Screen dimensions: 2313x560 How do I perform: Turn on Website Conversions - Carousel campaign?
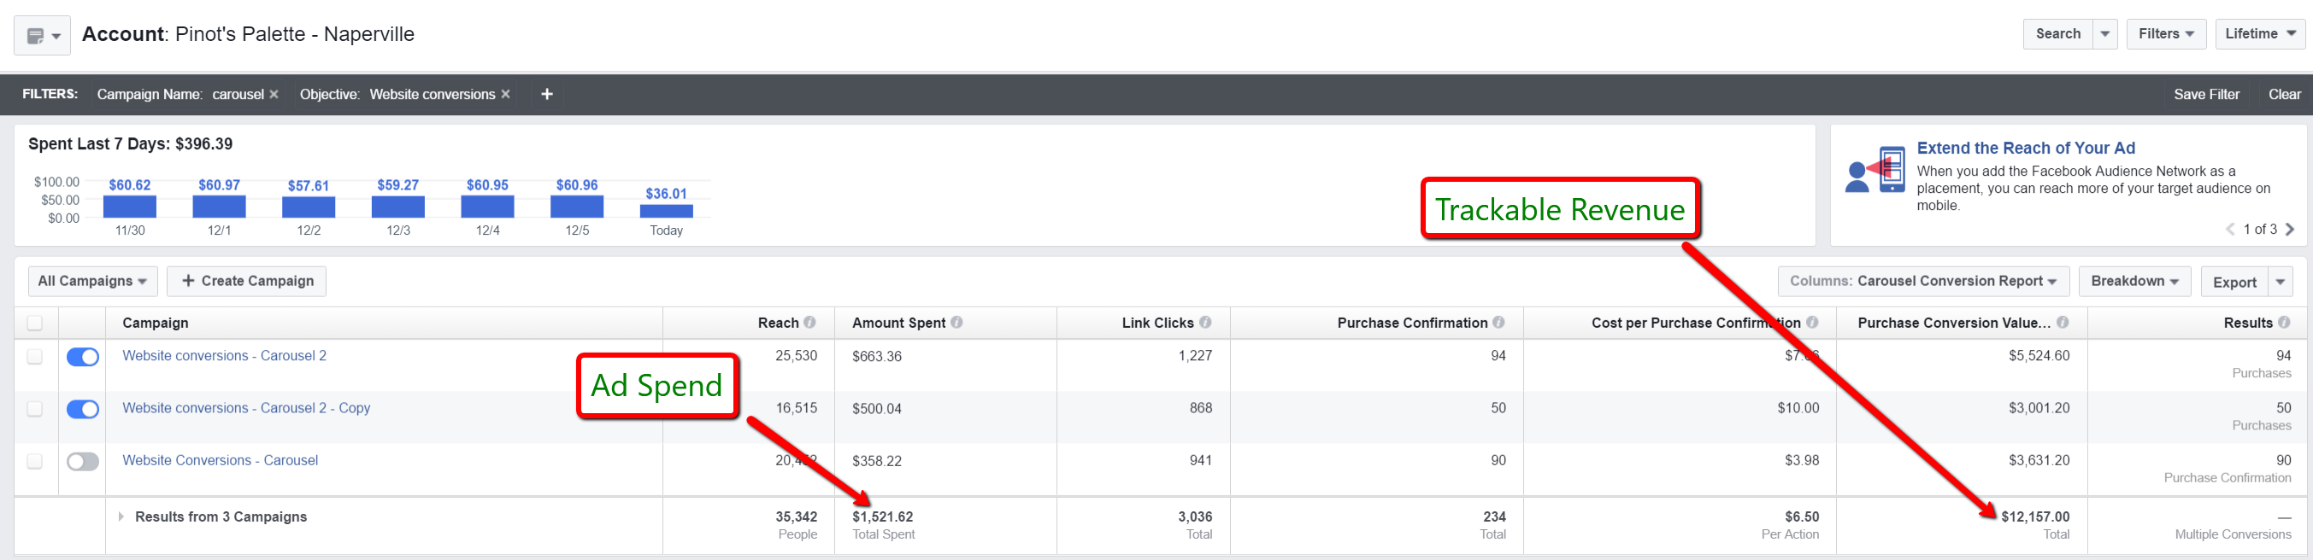click(x=83, y=461)
